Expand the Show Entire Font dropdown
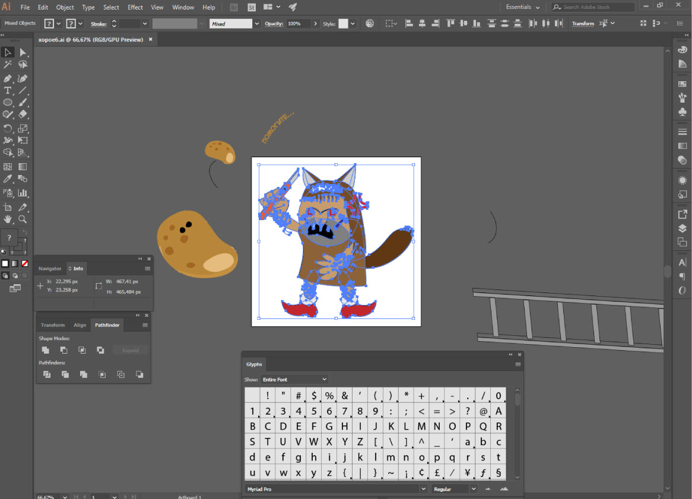692x499 pixels. coord(294,379)
